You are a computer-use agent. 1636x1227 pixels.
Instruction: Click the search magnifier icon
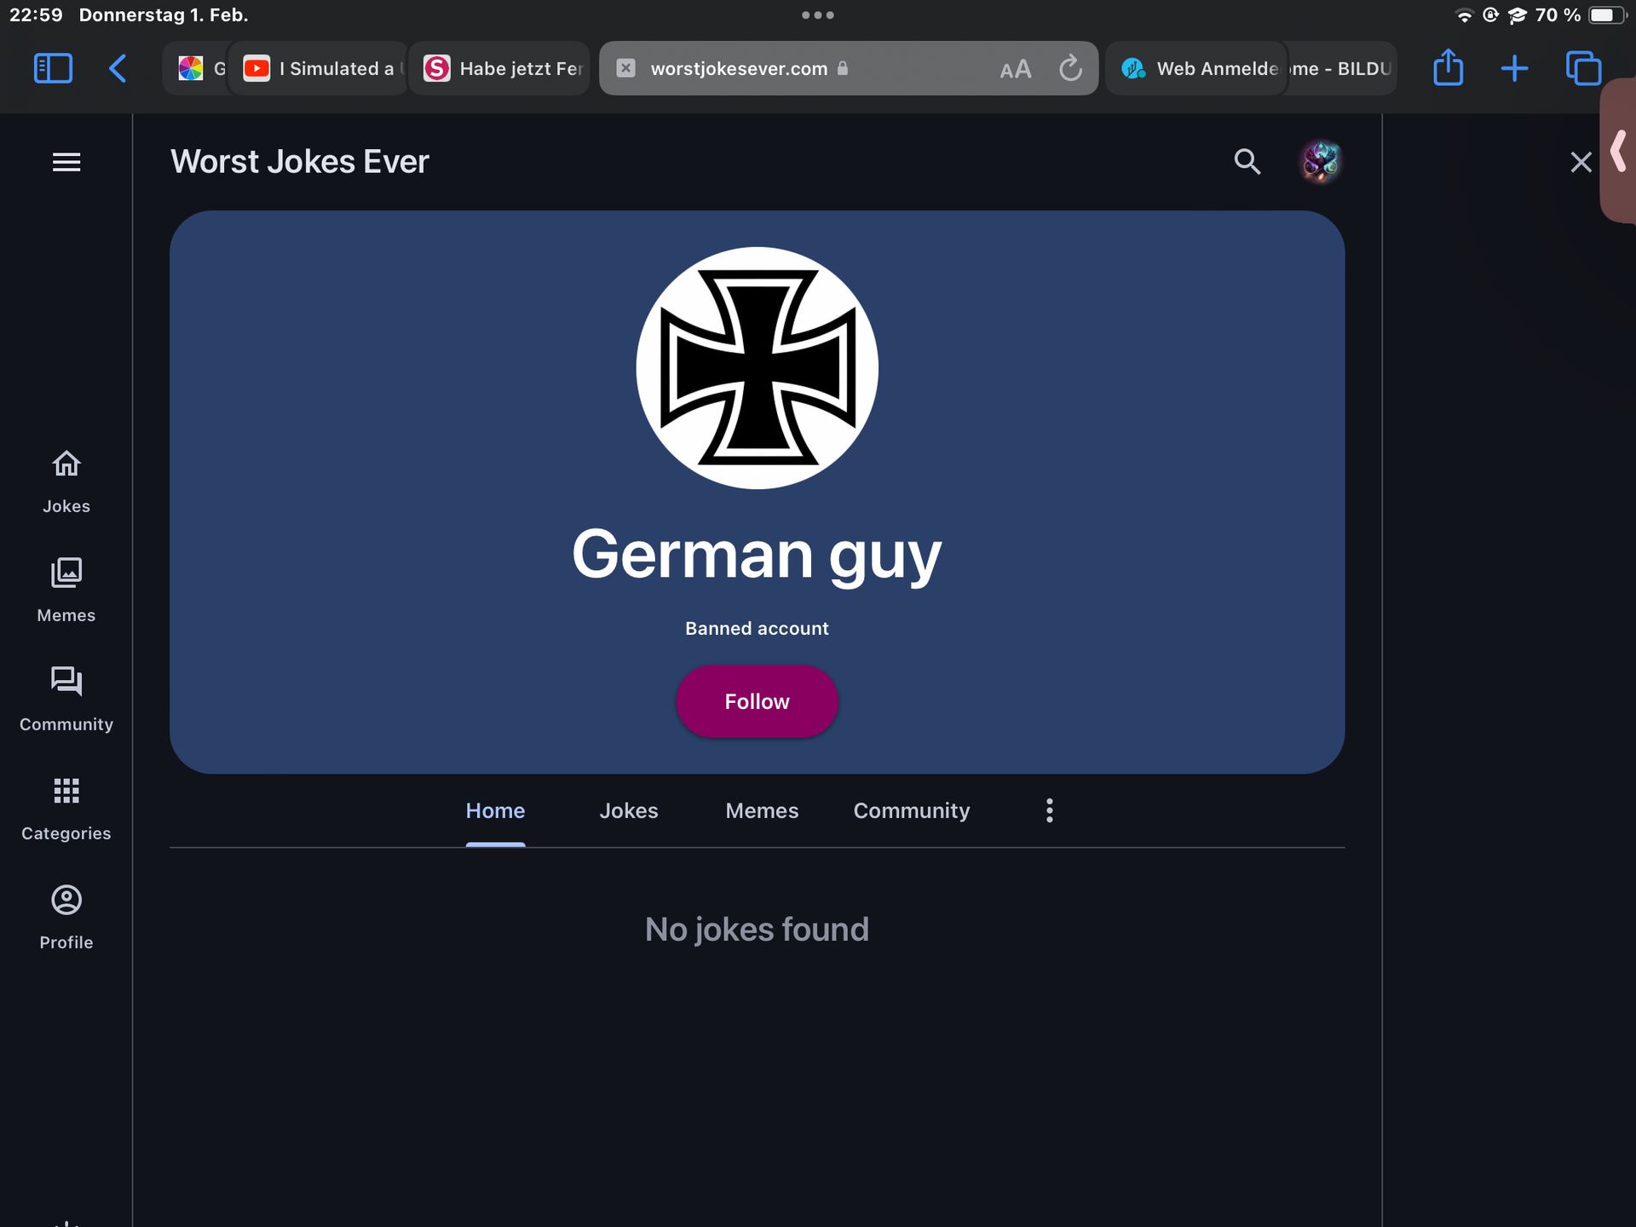pyautogui.click(x=1247, y=161)
